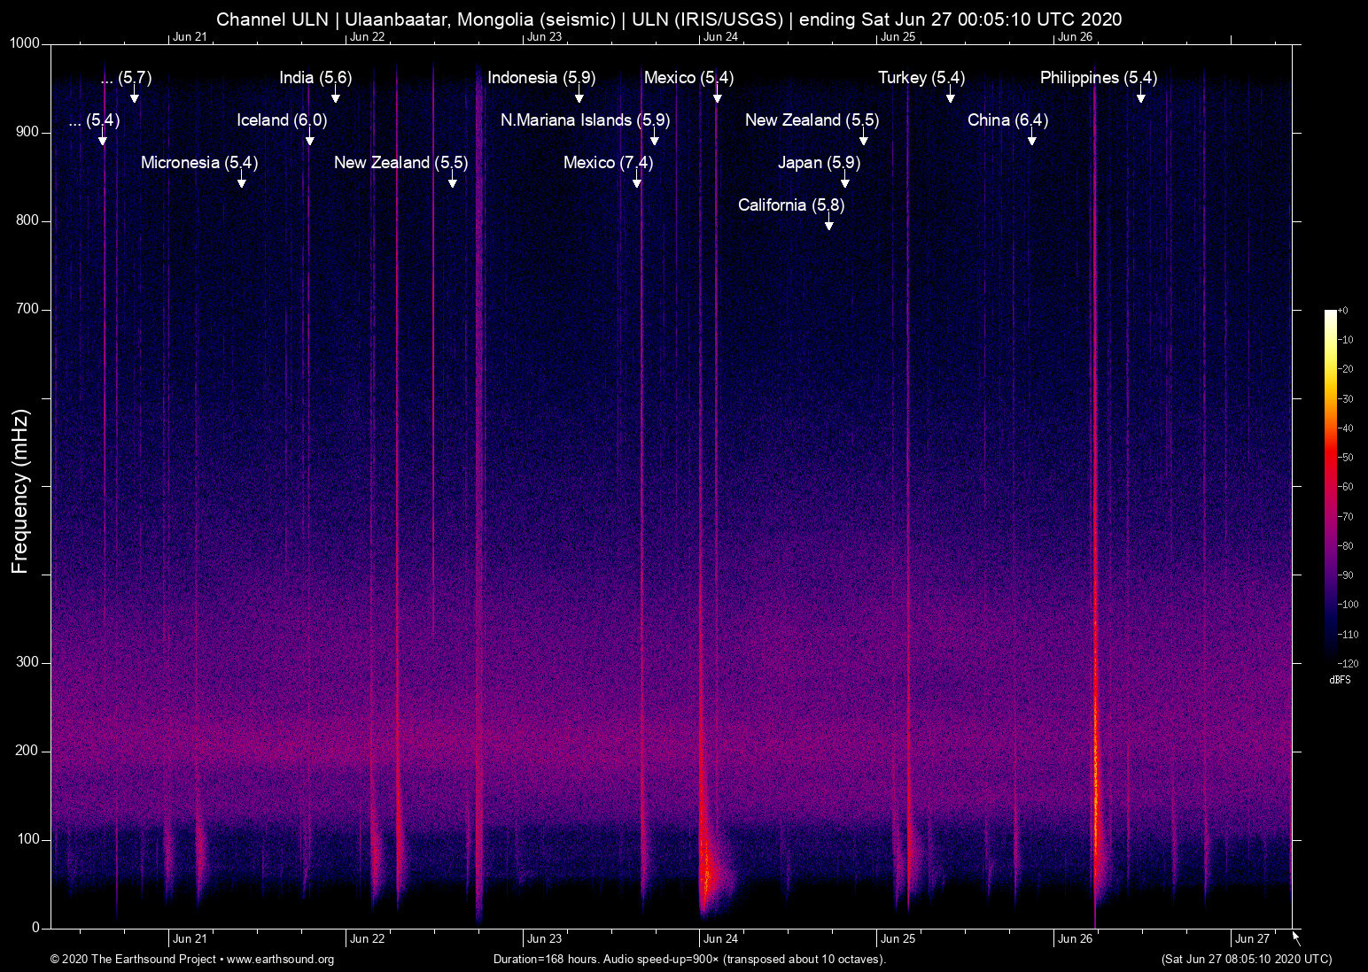This screenshot has width=1368, height=972.
Task: Click the Iceland (6.0) earthquake label
Action: click(x=282, y=120)
